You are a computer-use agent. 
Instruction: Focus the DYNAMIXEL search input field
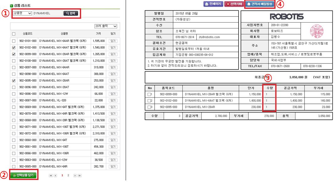[47, 13]
